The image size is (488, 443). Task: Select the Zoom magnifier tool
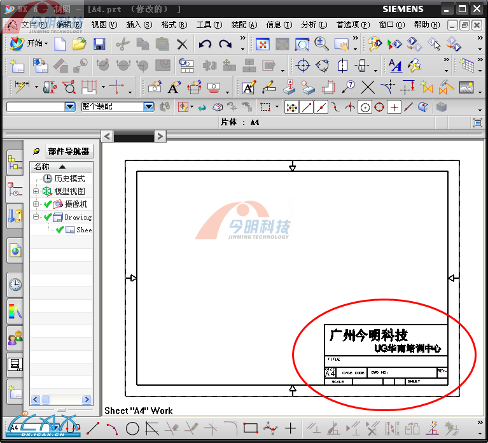tap(321, 44)
